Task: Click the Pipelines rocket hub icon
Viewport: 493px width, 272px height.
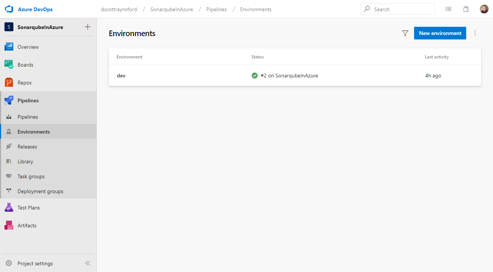Action: pyautogui.click(x=9, y=100)
